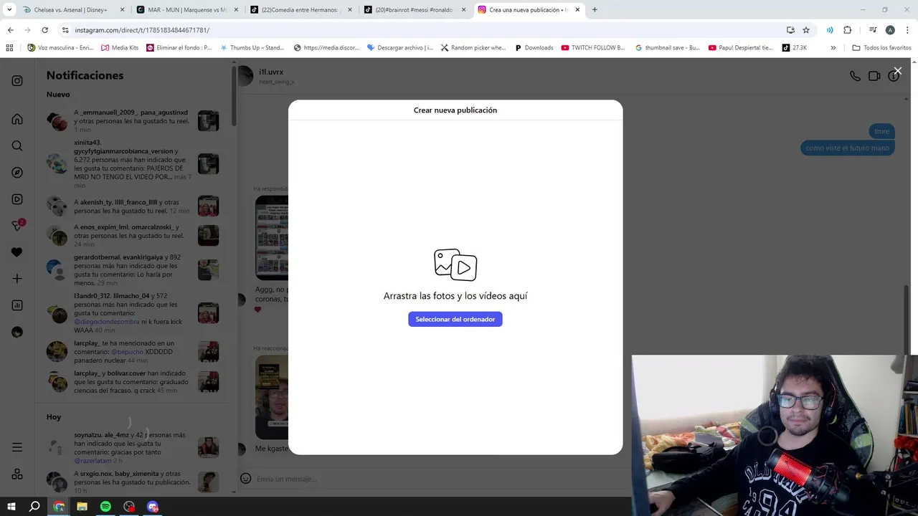Open thumbnail beside larcplay_ mention notification
Screen dimensions: 918x516
208,352
